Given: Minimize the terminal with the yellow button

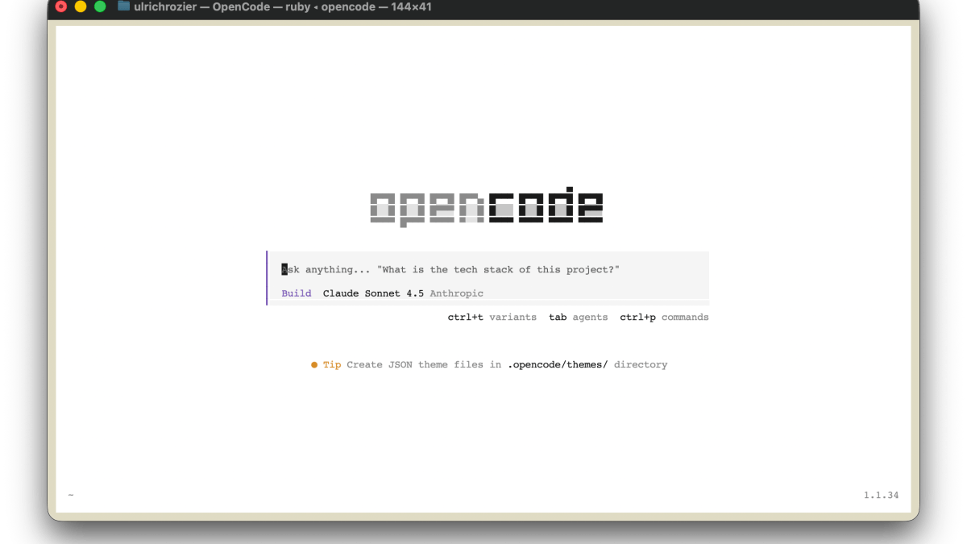Looking at the screenshot, I should point(81,6).
